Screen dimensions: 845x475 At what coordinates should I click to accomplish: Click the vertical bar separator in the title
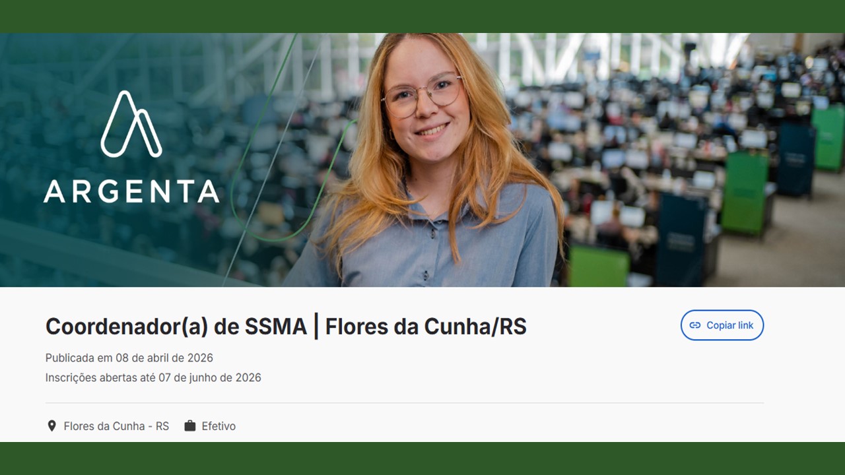pos(316,327)
